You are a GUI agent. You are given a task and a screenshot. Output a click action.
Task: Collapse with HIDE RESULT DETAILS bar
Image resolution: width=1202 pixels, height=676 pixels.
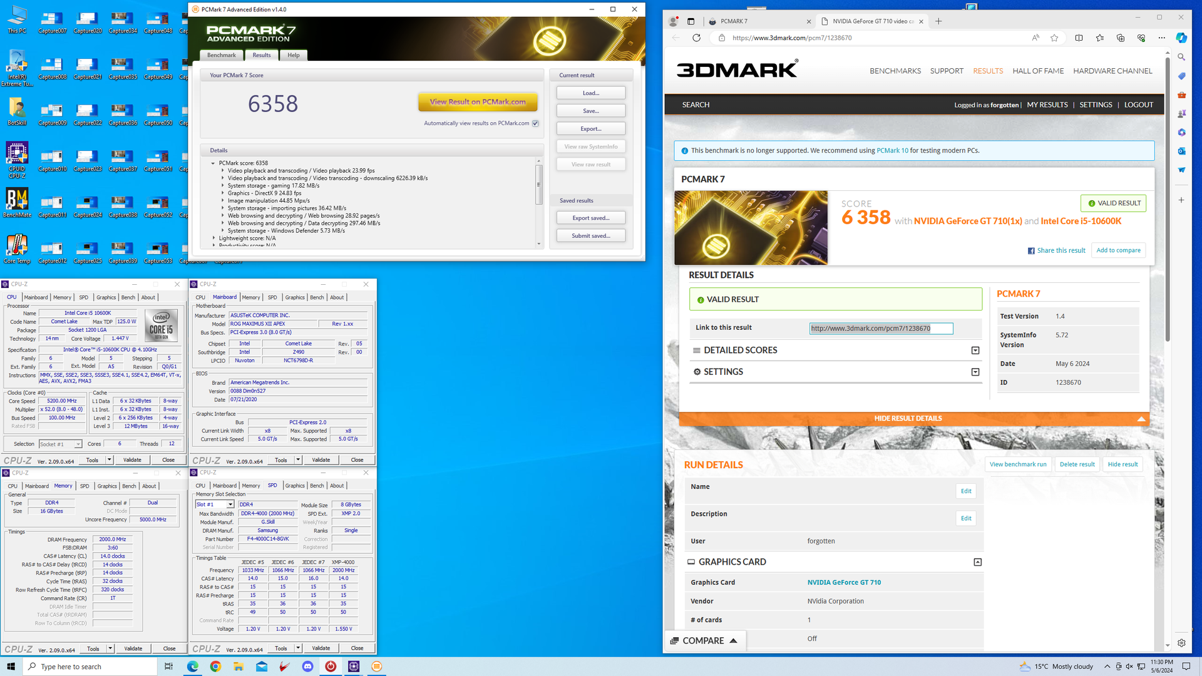[914, 419]
